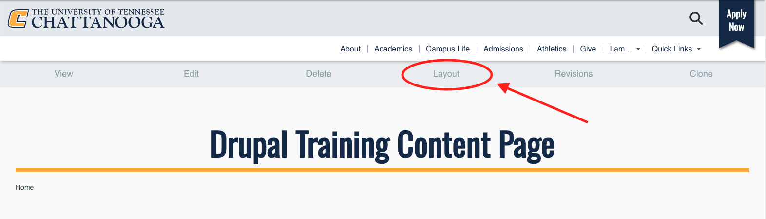The image size is (766, 219).
Task: Open search with the magnifying glass icon
Action: coord(696,18)
